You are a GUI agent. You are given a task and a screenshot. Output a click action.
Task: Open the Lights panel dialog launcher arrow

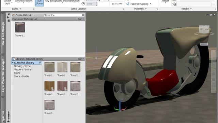[x=33, y=9]
